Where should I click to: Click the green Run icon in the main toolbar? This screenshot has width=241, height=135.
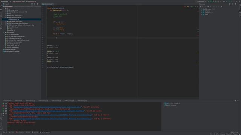click(x=208, y=1)
